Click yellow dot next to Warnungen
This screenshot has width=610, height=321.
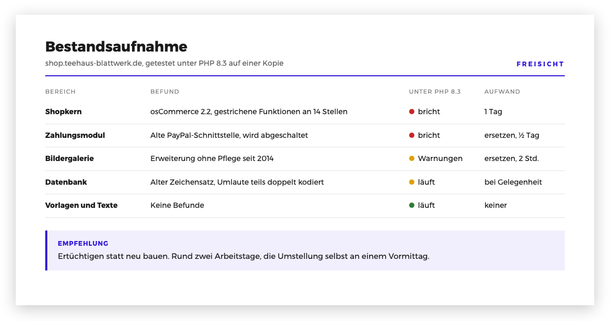[x=412, y=159]
